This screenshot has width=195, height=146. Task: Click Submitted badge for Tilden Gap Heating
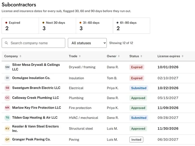tap(139, 118)
